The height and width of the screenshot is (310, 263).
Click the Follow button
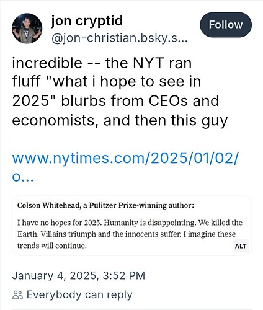[x=226, y=25]
